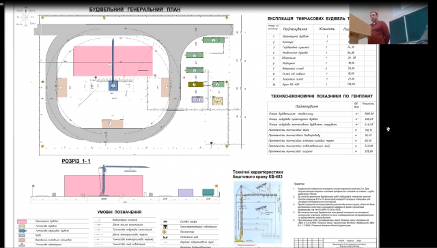Click the tan storage area at plan bottom

[112, 124]
